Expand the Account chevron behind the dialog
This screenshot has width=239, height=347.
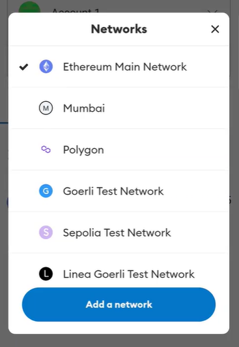[212, 11]
